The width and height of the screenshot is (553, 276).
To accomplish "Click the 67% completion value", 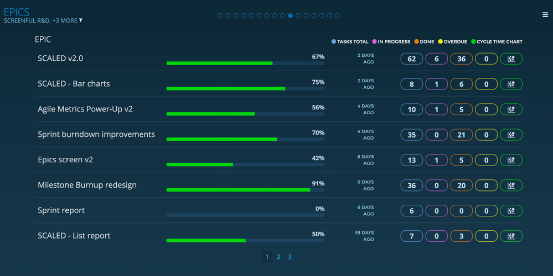I will (x=318, y=57).
